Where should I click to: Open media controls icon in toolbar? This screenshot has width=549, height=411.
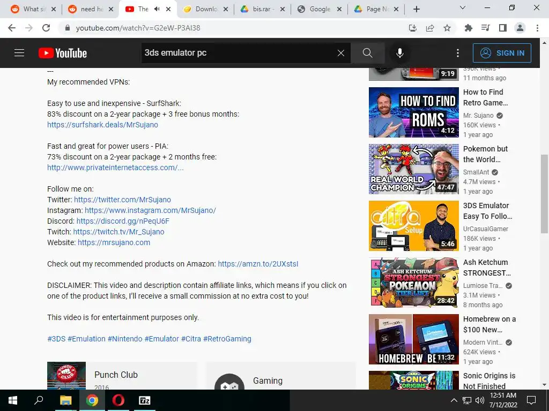coord(485,28)
